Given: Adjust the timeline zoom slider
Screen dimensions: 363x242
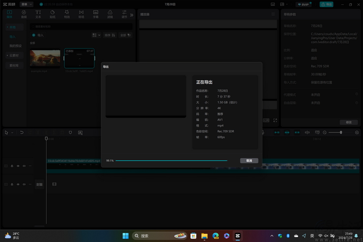Looking at the screenshot, I should [x=341, y=133].
